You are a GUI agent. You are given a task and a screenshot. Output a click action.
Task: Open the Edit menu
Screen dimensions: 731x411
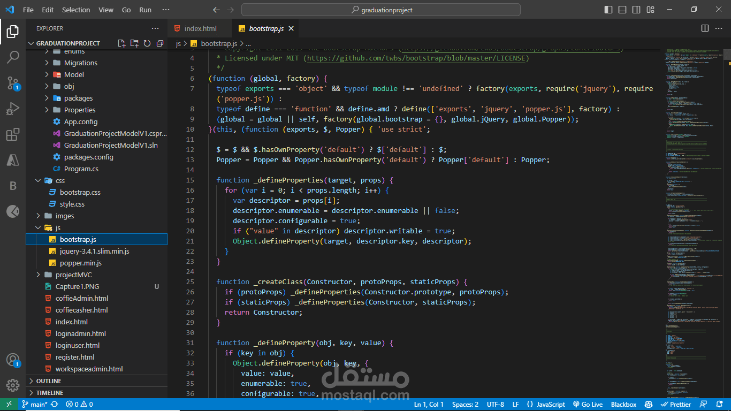click(48, 10)
